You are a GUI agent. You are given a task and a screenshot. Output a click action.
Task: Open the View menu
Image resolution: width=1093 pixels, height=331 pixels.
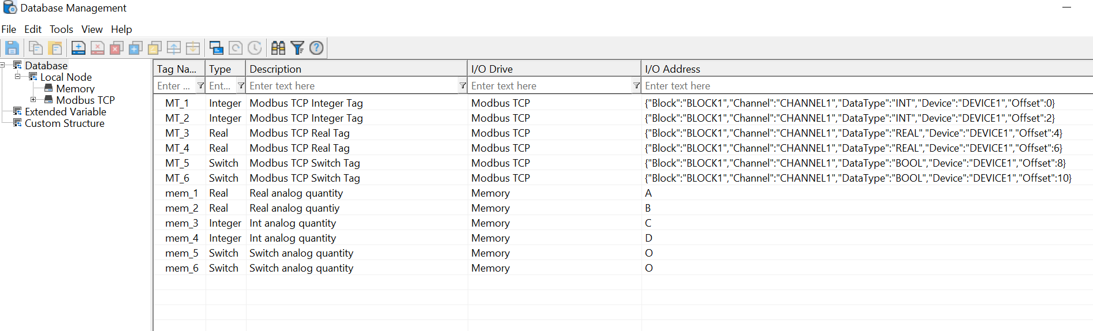coord(92,29)
